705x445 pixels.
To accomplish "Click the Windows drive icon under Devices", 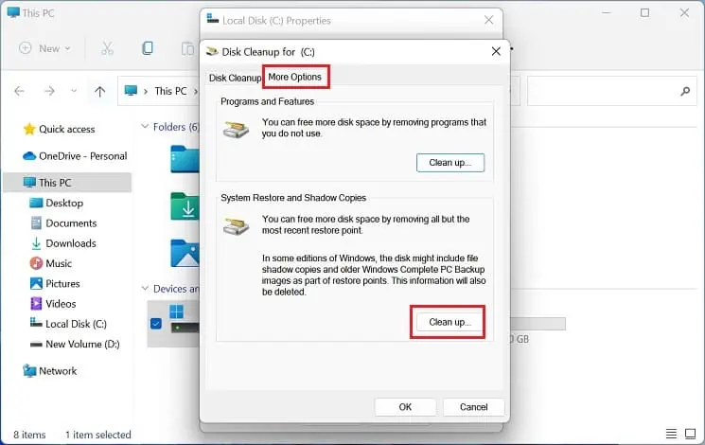I will tap(185, 318).
